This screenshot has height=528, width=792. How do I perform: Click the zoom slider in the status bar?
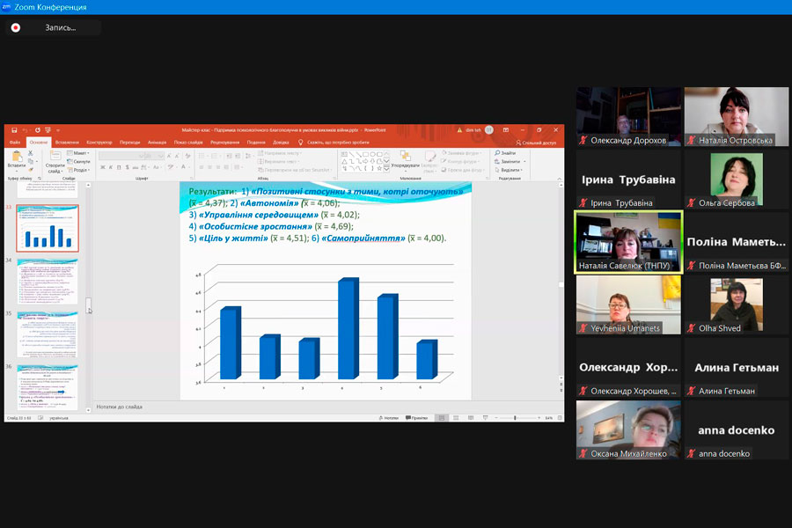tap(515, 418)
